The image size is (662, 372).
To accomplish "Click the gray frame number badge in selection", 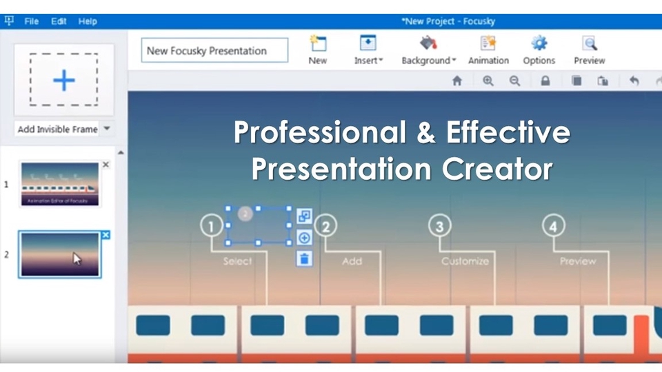I will pyautogui.click(x=245, y=214).
